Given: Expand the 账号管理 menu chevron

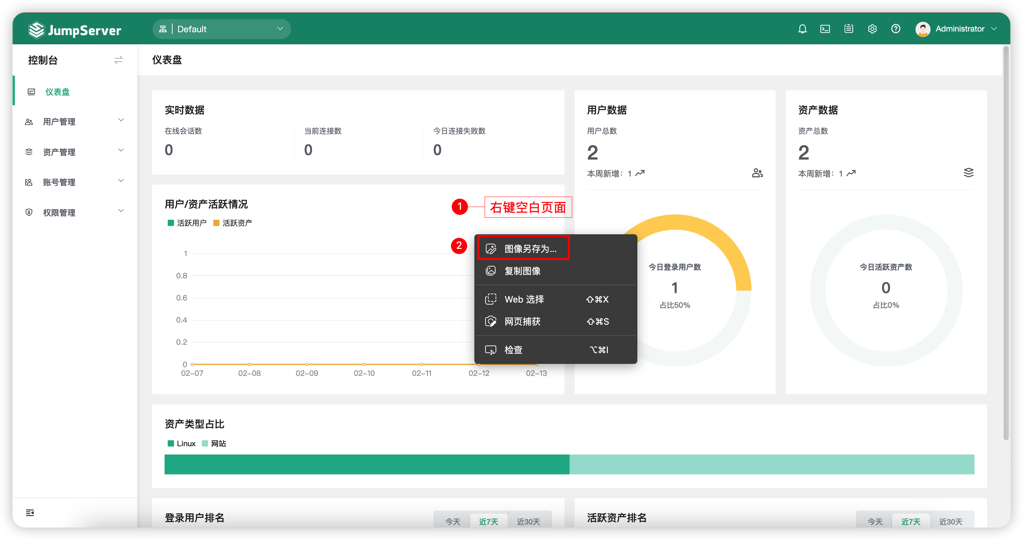Looking at the screenshot, I should click(121, 181).
